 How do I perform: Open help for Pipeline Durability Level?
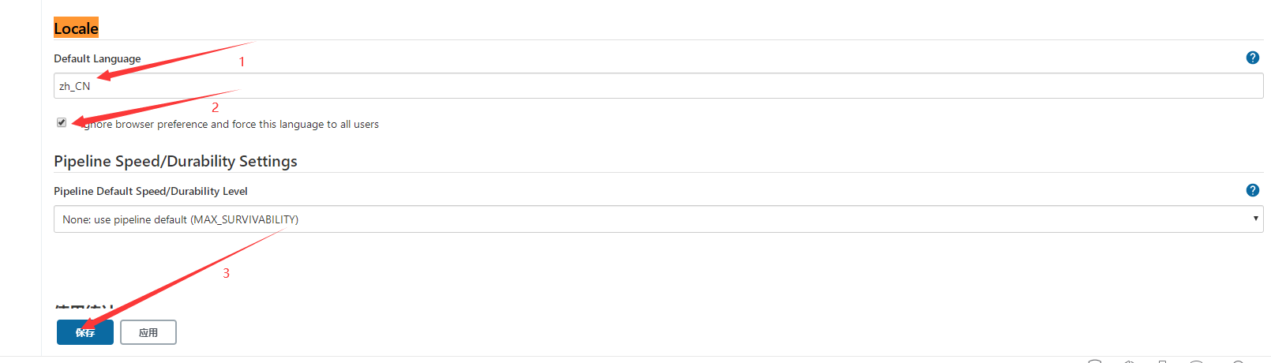1252,190
